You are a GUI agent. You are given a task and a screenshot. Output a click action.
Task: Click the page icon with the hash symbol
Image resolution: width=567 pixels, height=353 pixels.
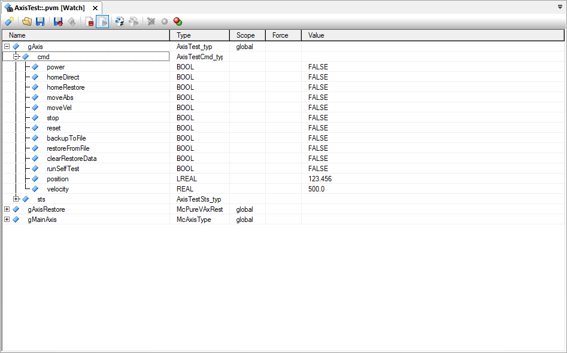click(x=120, y=22)
